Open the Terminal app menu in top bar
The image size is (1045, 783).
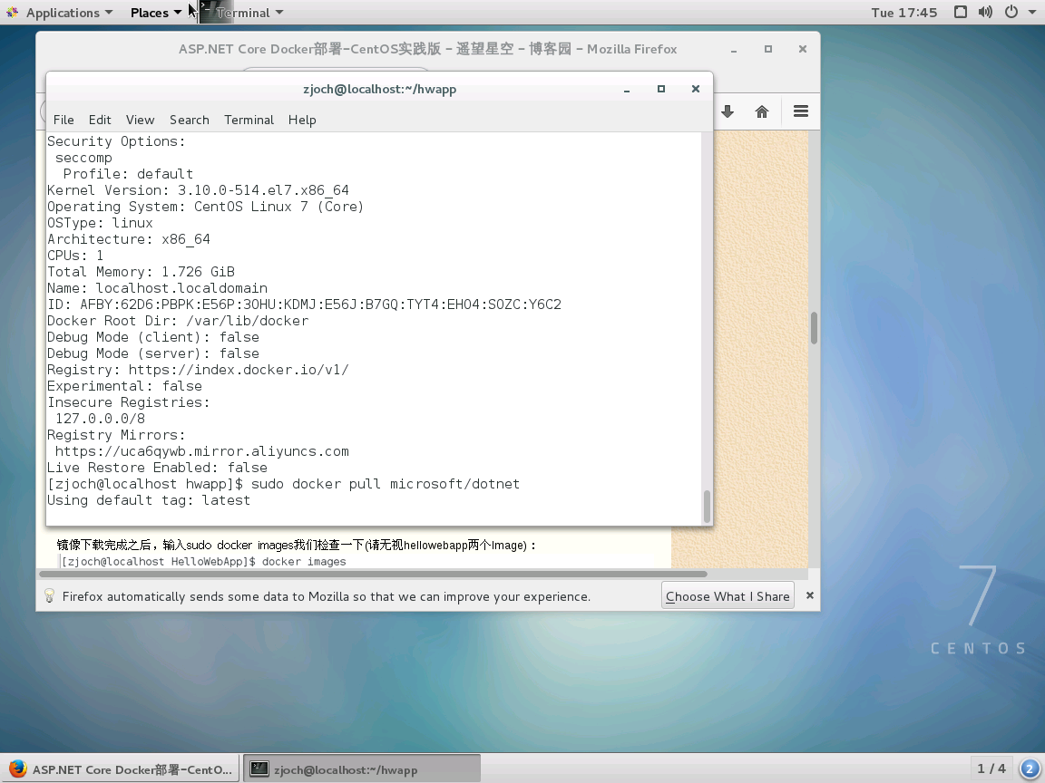click(249, 13)
